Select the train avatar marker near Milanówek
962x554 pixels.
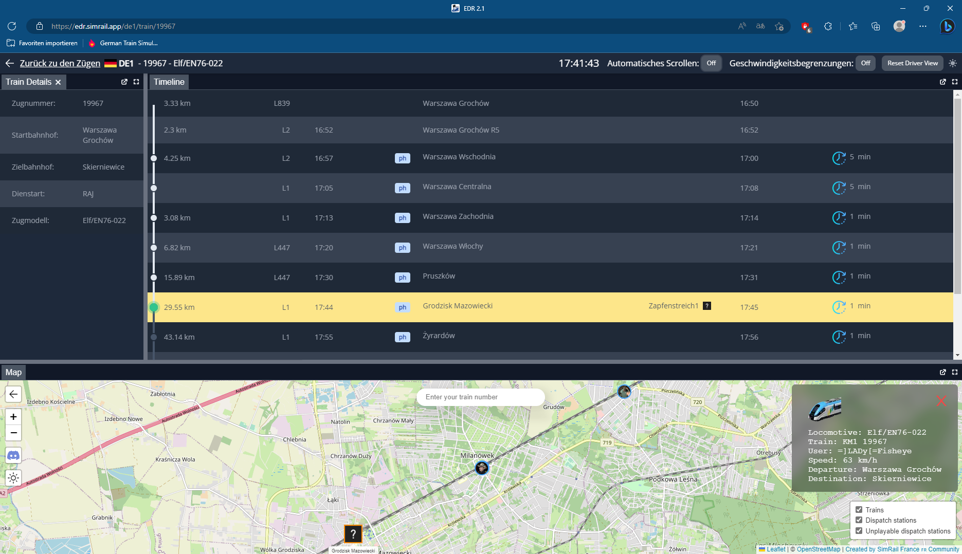click(x=482, y=468)
